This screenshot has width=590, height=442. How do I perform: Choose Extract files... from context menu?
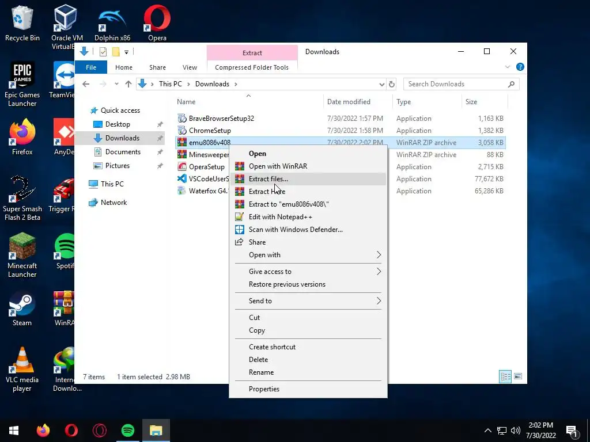point(308,179)
